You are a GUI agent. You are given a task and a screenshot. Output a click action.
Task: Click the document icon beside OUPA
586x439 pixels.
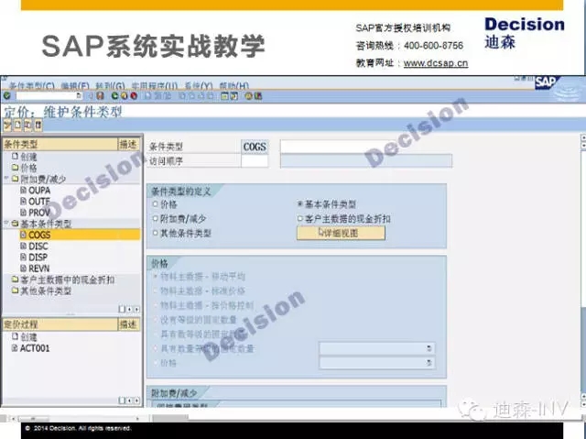click(24, 190)
